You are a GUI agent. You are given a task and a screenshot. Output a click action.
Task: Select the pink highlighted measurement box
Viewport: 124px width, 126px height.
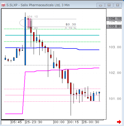pos(29,23)
